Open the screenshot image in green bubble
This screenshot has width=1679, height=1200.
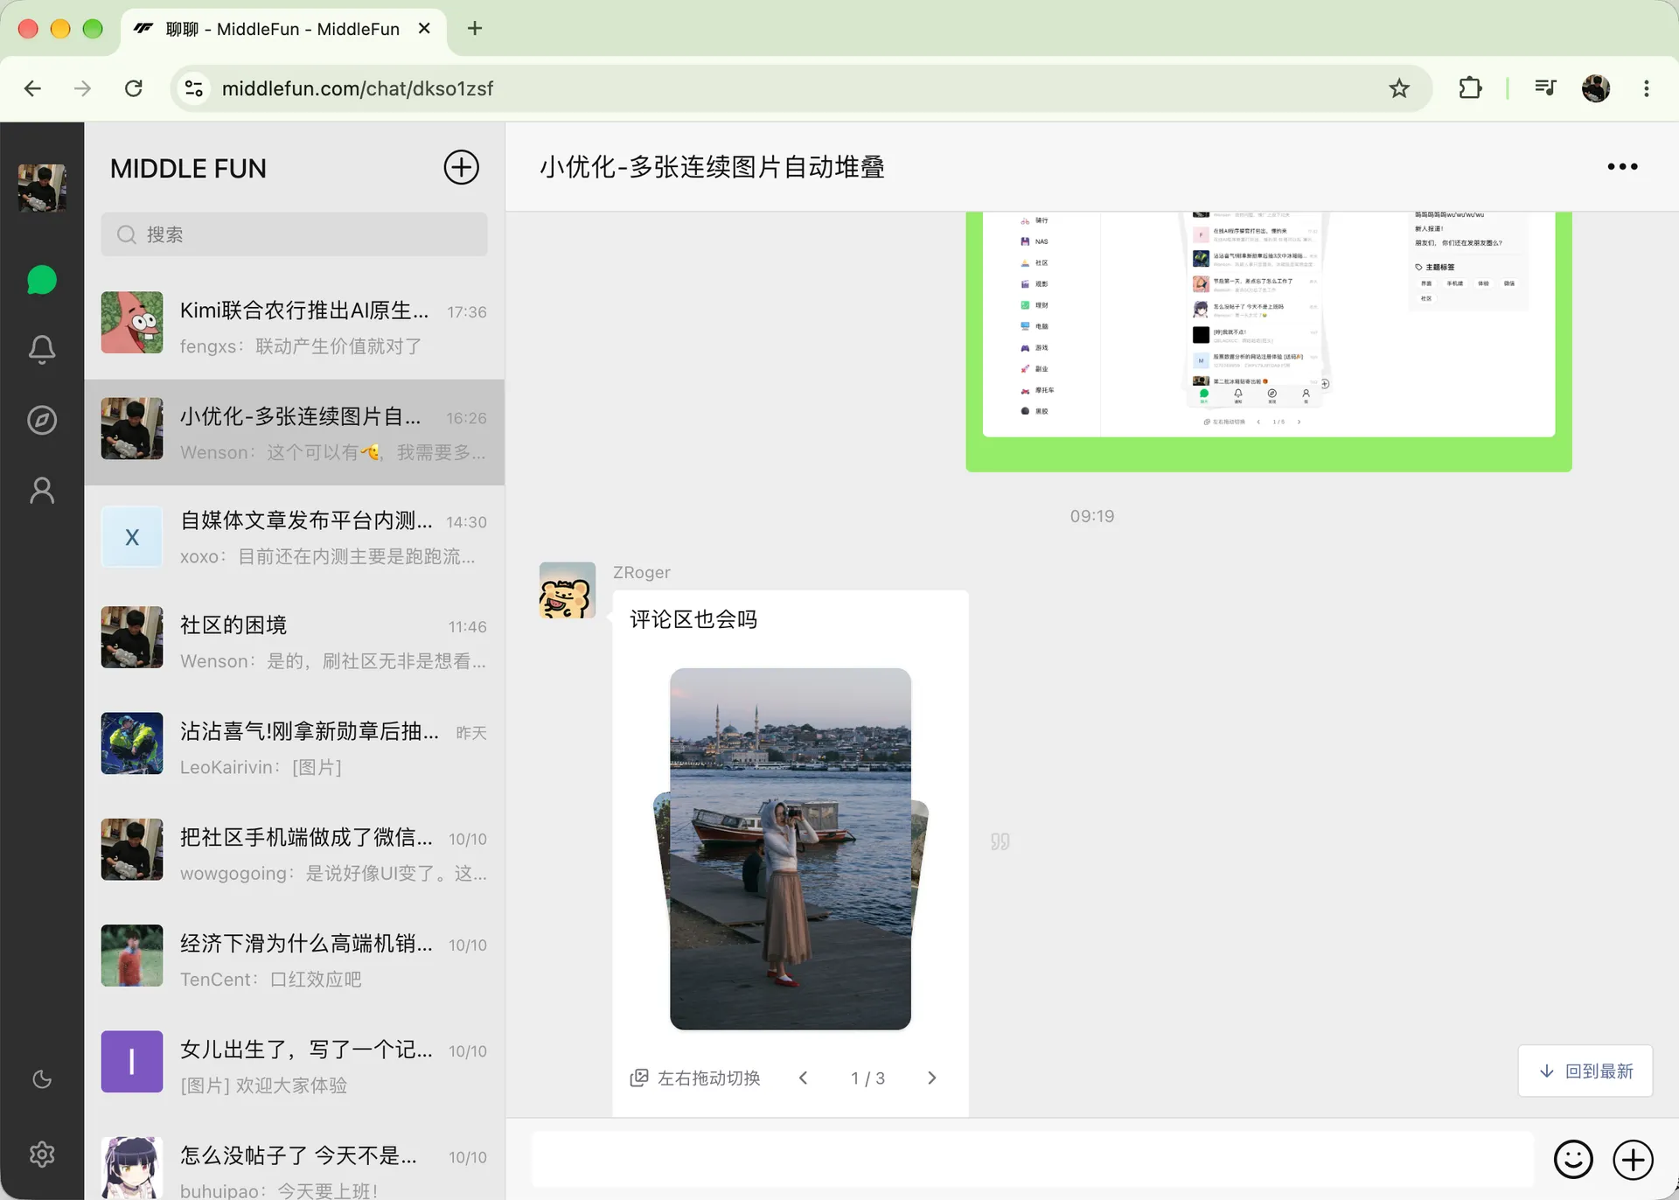click(1268, 324)
